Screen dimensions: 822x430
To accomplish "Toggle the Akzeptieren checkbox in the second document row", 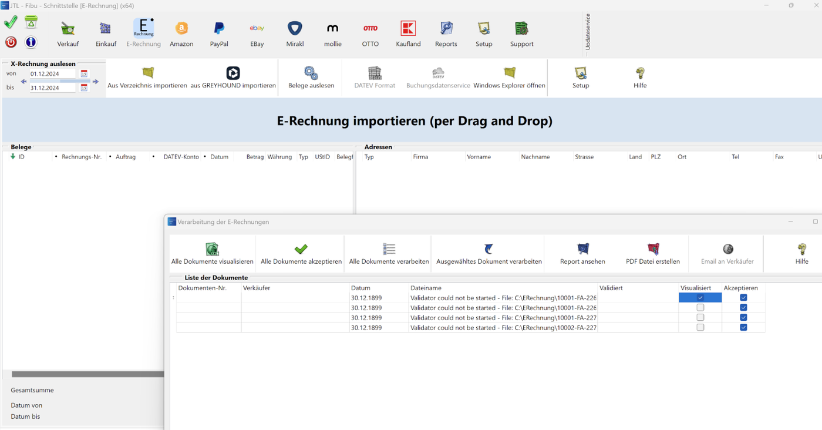I will (x=743, y=307).
